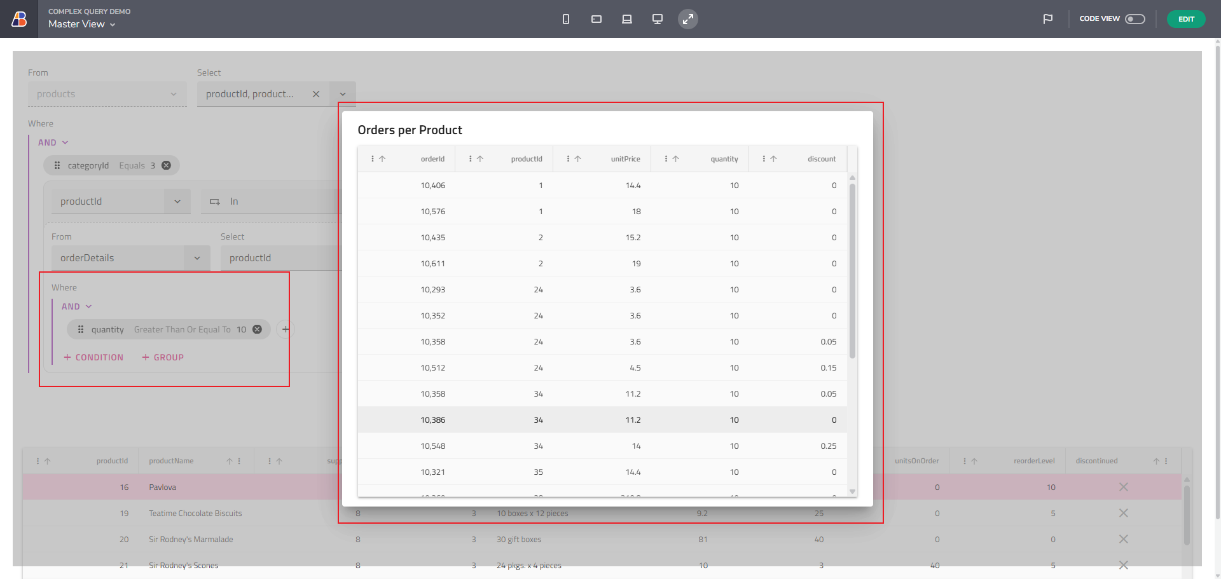
Task: Remove the quantity condition chip
Action: pos(257,329)
